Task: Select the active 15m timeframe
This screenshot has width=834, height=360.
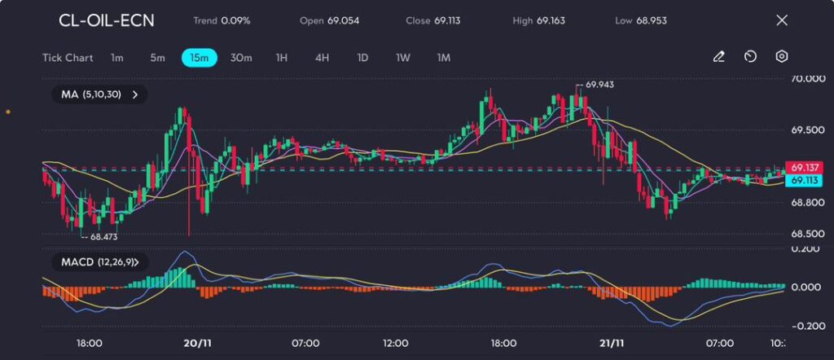Action: [x=199, y=58]
